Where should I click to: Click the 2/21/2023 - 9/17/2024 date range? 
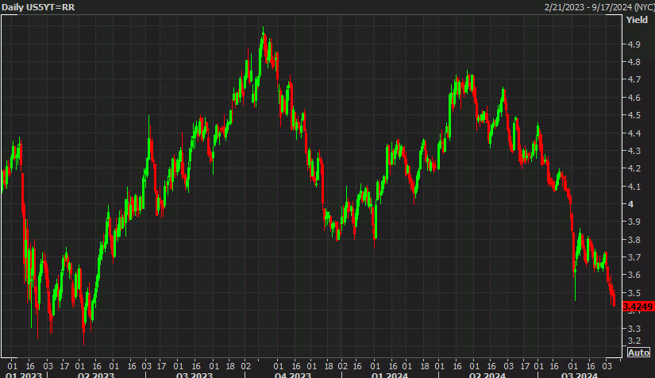tap(599, 7)
